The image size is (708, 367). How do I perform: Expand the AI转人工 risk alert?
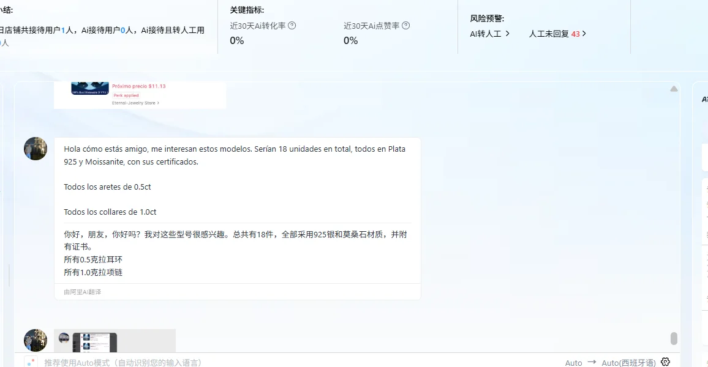[490, 34]
